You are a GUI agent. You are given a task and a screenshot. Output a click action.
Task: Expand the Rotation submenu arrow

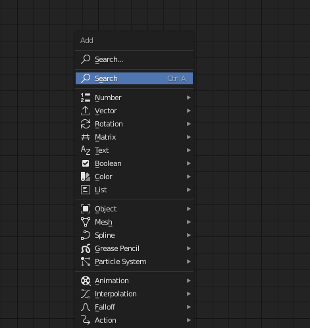[188, 124]
